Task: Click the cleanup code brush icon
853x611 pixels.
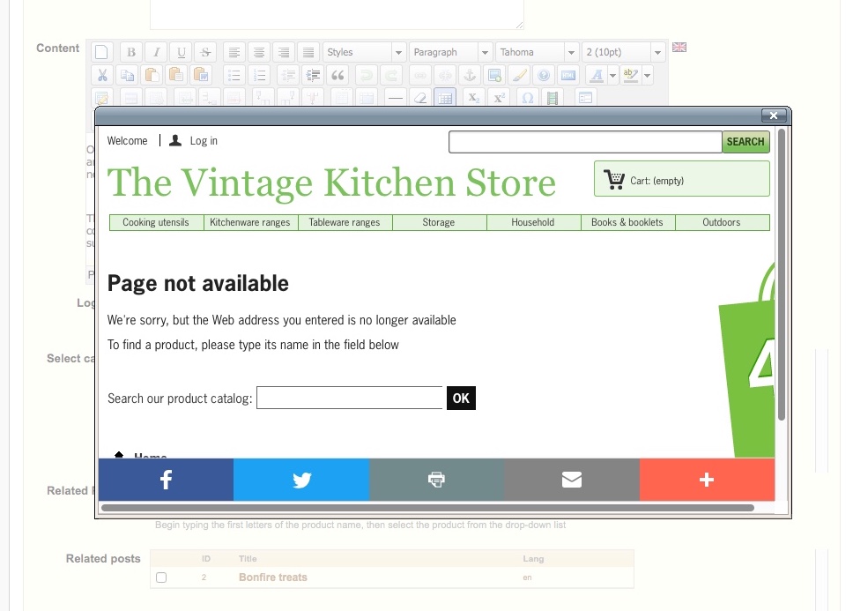Action: [519, 75]
